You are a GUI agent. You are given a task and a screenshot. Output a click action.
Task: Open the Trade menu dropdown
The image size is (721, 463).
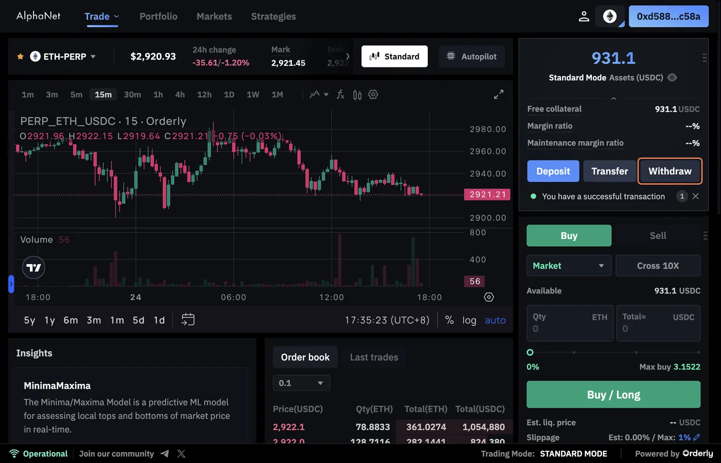(102, 16)
